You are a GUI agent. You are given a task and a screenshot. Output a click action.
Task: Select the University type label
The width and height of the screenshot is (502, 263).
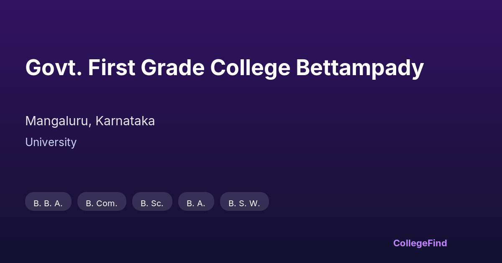(51, 142)
